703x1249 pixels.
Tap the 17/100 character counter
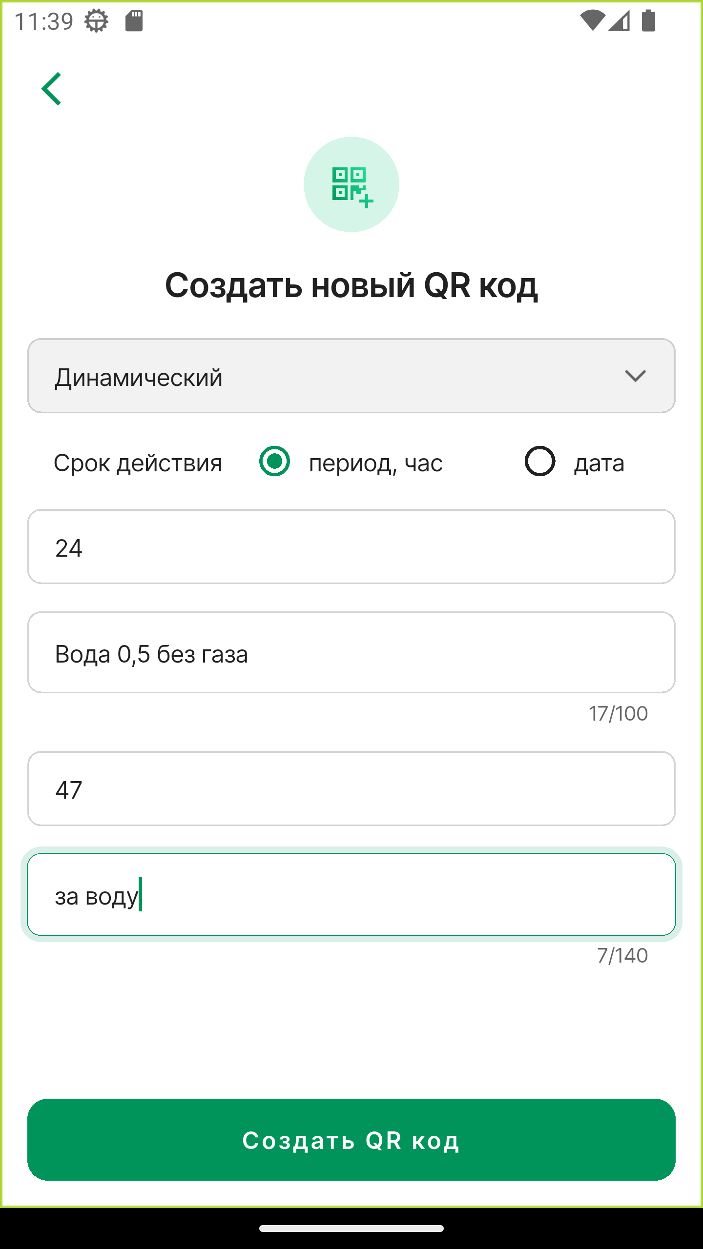click(619, 713)
